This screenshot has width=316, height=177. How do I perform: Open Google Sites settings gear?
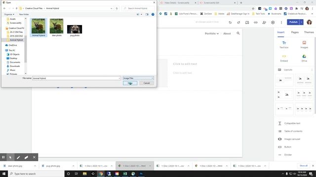273,22
